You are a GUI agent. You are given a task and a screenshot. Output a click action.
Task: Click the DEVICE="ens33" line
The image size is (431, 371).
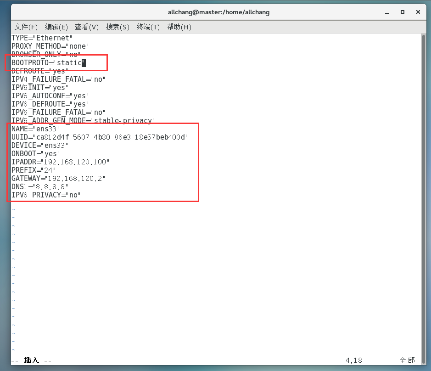click(39, 145)
